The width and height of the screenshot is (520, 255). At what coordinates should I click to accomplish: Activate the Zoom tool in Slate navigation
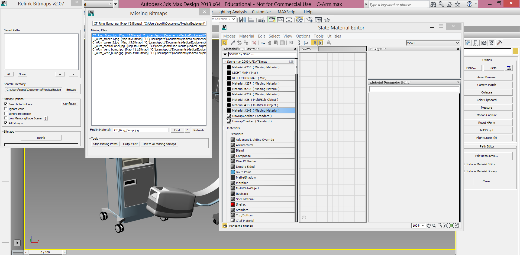[x=434, y=226]
